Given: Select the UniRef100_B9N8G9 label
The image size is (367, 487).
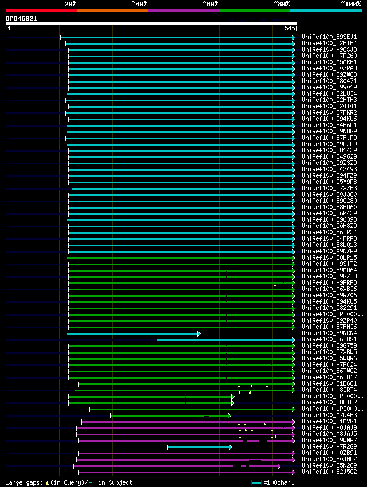Looking at the screenshot, I should (329, 131).
